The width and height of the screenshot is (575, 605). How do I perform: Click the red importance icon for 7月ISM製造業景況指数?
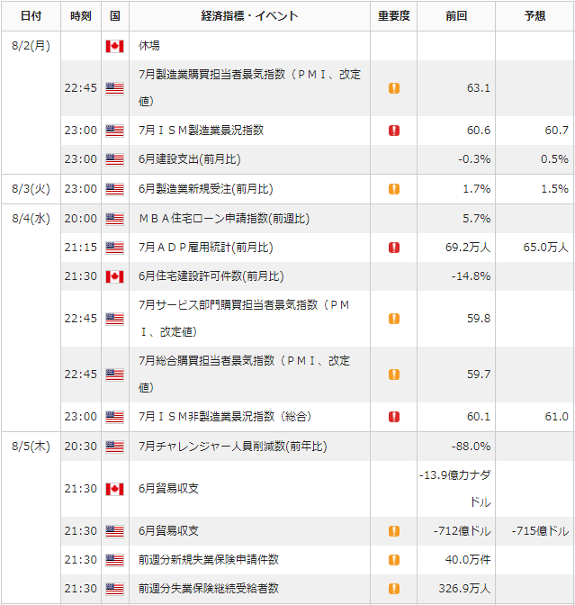point(394,131)
